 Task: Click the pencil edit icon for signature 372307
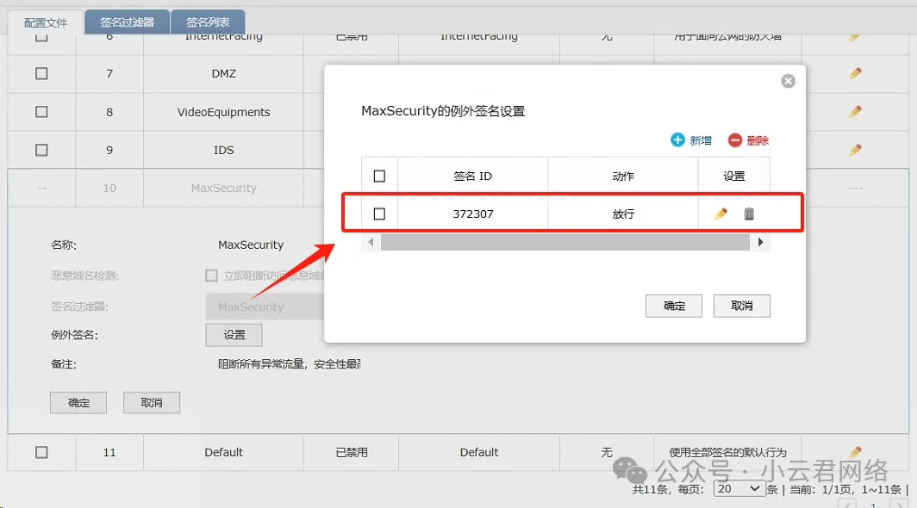pyautogui.click(x=721, y=214)
